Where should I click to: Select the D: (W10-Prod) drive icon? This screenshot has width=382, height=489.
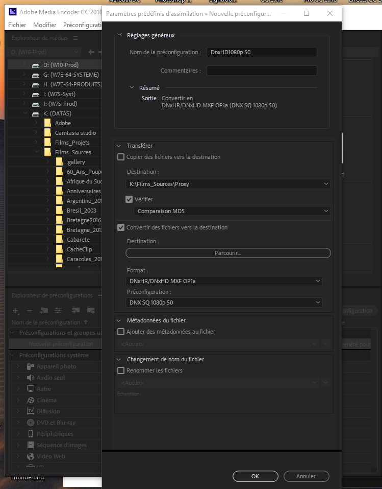point(36,65)
